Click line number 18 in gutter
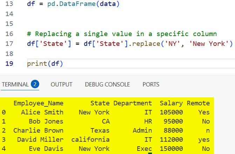The image size is (235, 154). 9,54
